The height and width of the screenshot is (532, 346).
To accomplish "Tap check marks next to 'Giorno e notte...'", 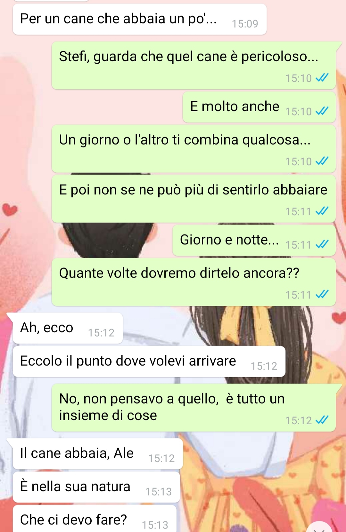I will (322, 244).
